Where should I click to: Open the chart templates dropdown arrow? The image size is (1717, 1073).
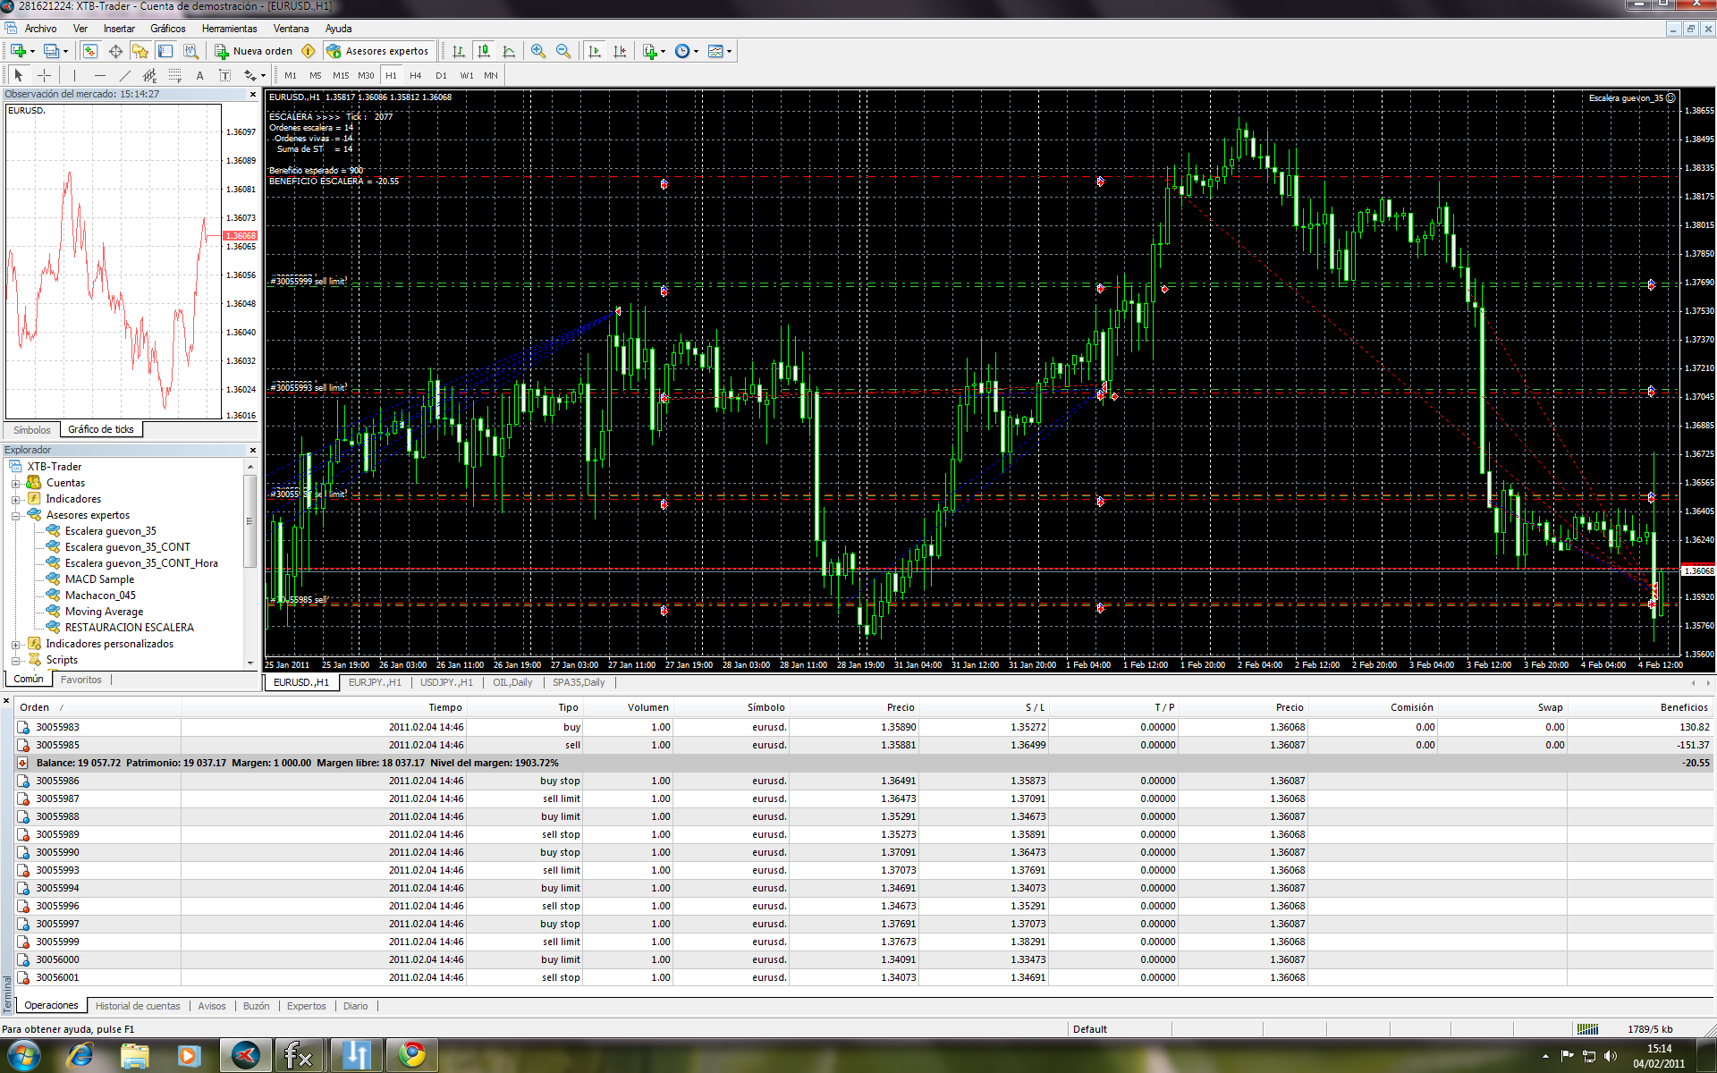click(729, 52)
